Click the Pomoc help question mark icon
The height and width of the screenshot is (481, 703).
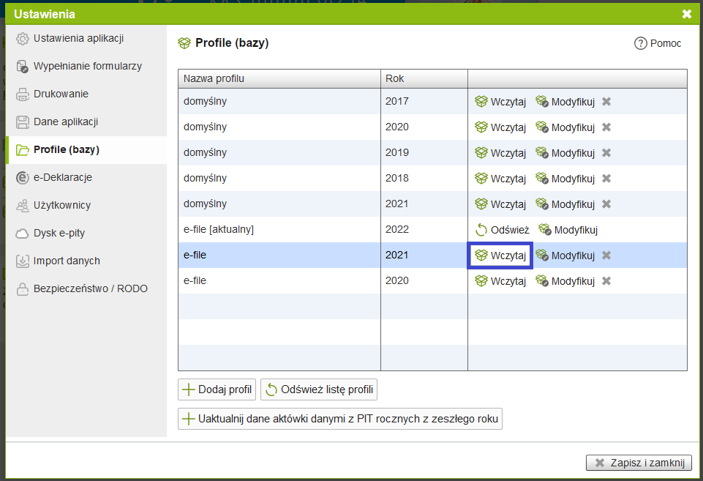click(641, 44)
